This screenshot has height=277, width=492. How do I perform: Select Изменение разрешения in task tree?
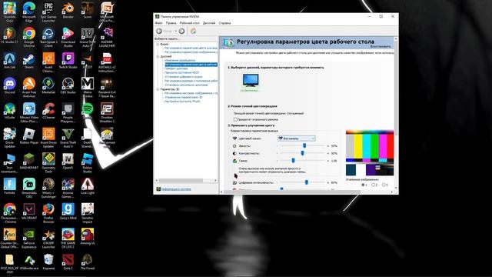[x=180, y=60]
